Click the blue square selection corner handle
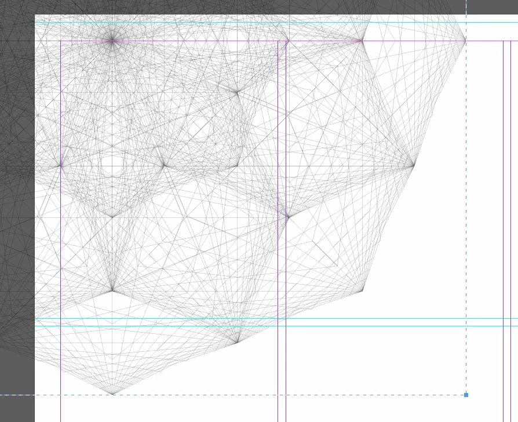 pyautogui.click(x=466, y=395)
